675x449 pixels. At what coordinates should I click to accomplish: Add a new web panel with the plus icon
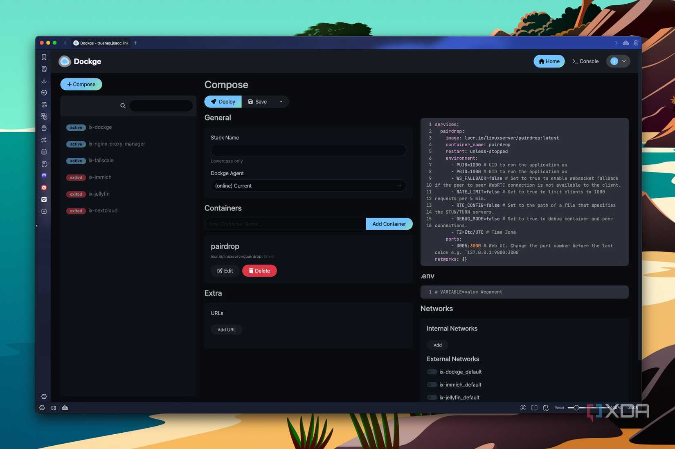click(44, 211)
